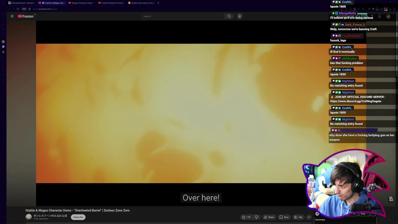The image size is (398, 224).
Task: Open the YouTube notifications bell
Action: 379,16
